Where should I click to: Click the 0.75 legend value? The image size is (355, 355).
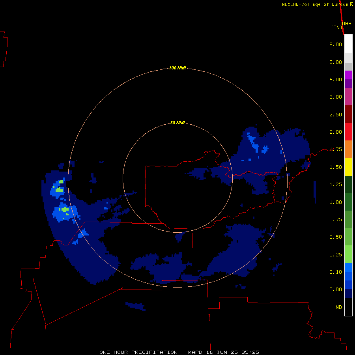point(336,220)
